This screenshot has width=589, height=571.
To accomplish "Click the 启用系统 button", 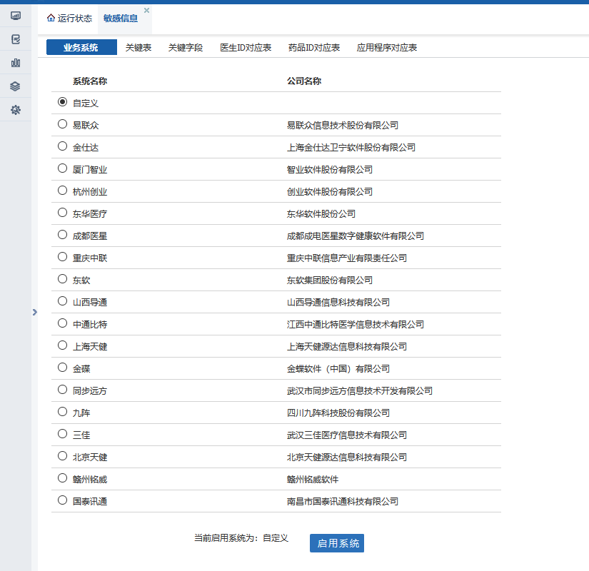I will pyautogui.click(x=337, y=543).
